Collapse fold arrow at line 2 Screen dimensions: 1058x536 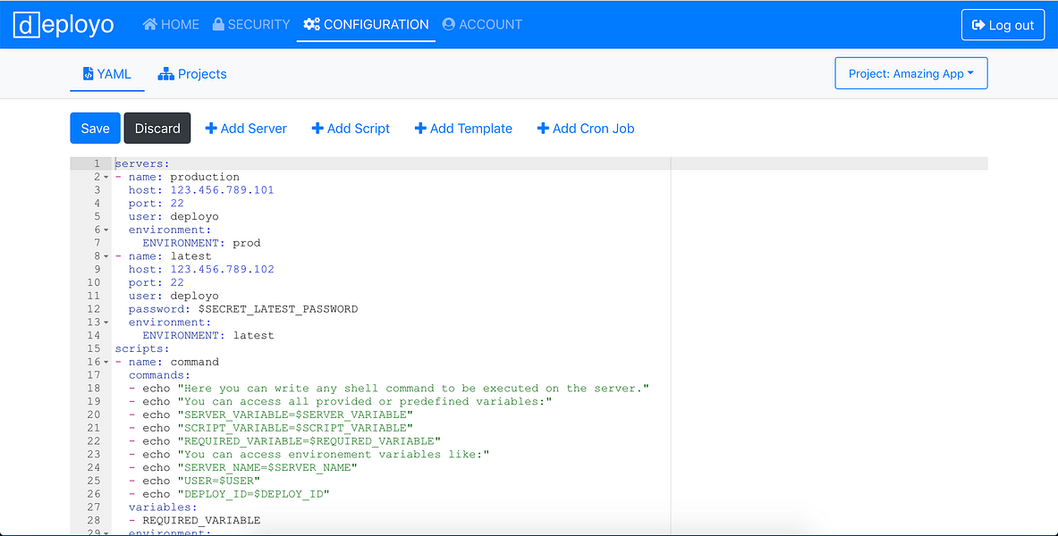coord(106,177)
